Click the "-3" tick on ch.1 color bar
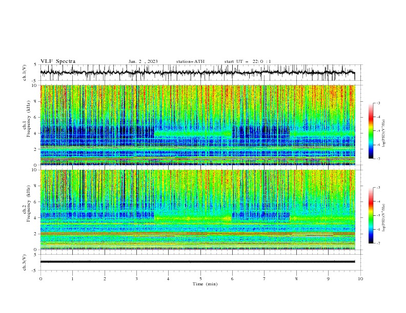This screenshot has width=406, height=313. 378,103
